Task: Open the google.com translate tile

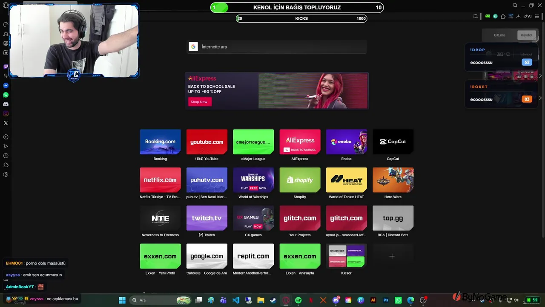Action: point(207,256)
